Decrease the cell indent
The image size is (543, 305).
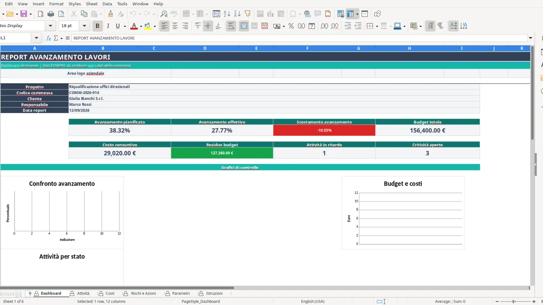(358, 26)
